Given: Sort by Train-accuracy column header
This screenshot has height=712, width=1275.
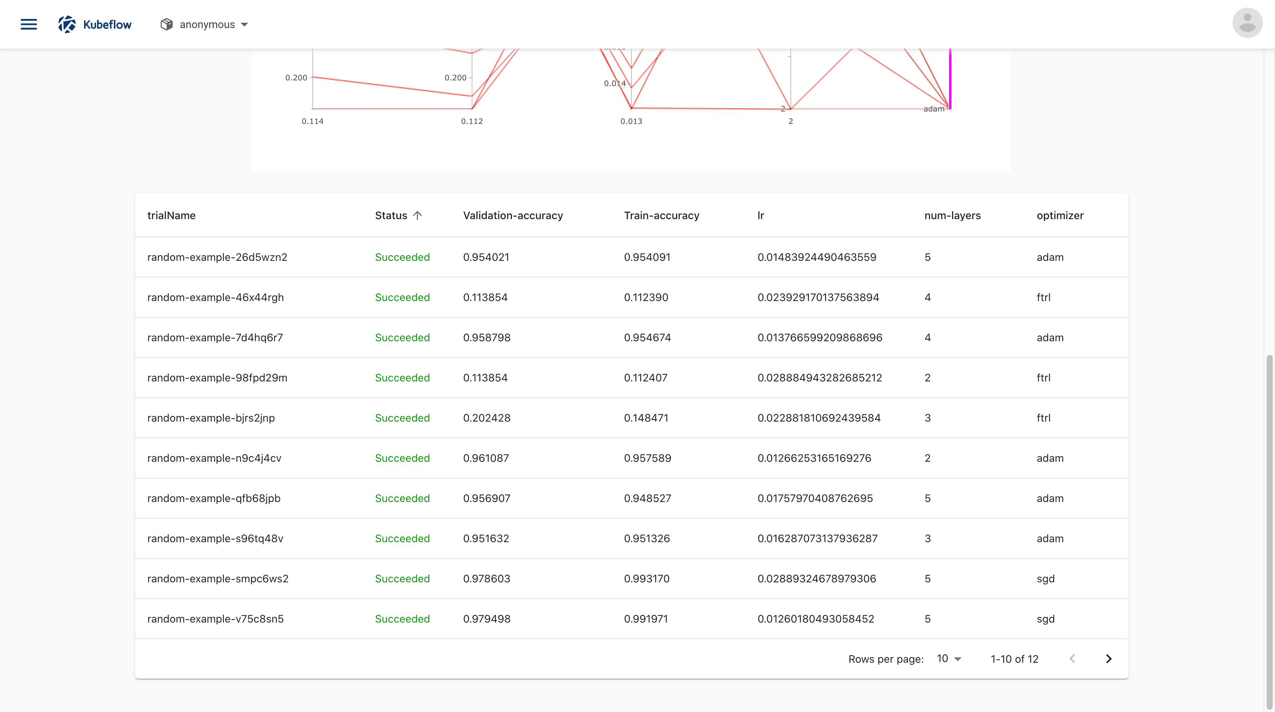Looking at the screenshot, I should [x=661, y=216].
